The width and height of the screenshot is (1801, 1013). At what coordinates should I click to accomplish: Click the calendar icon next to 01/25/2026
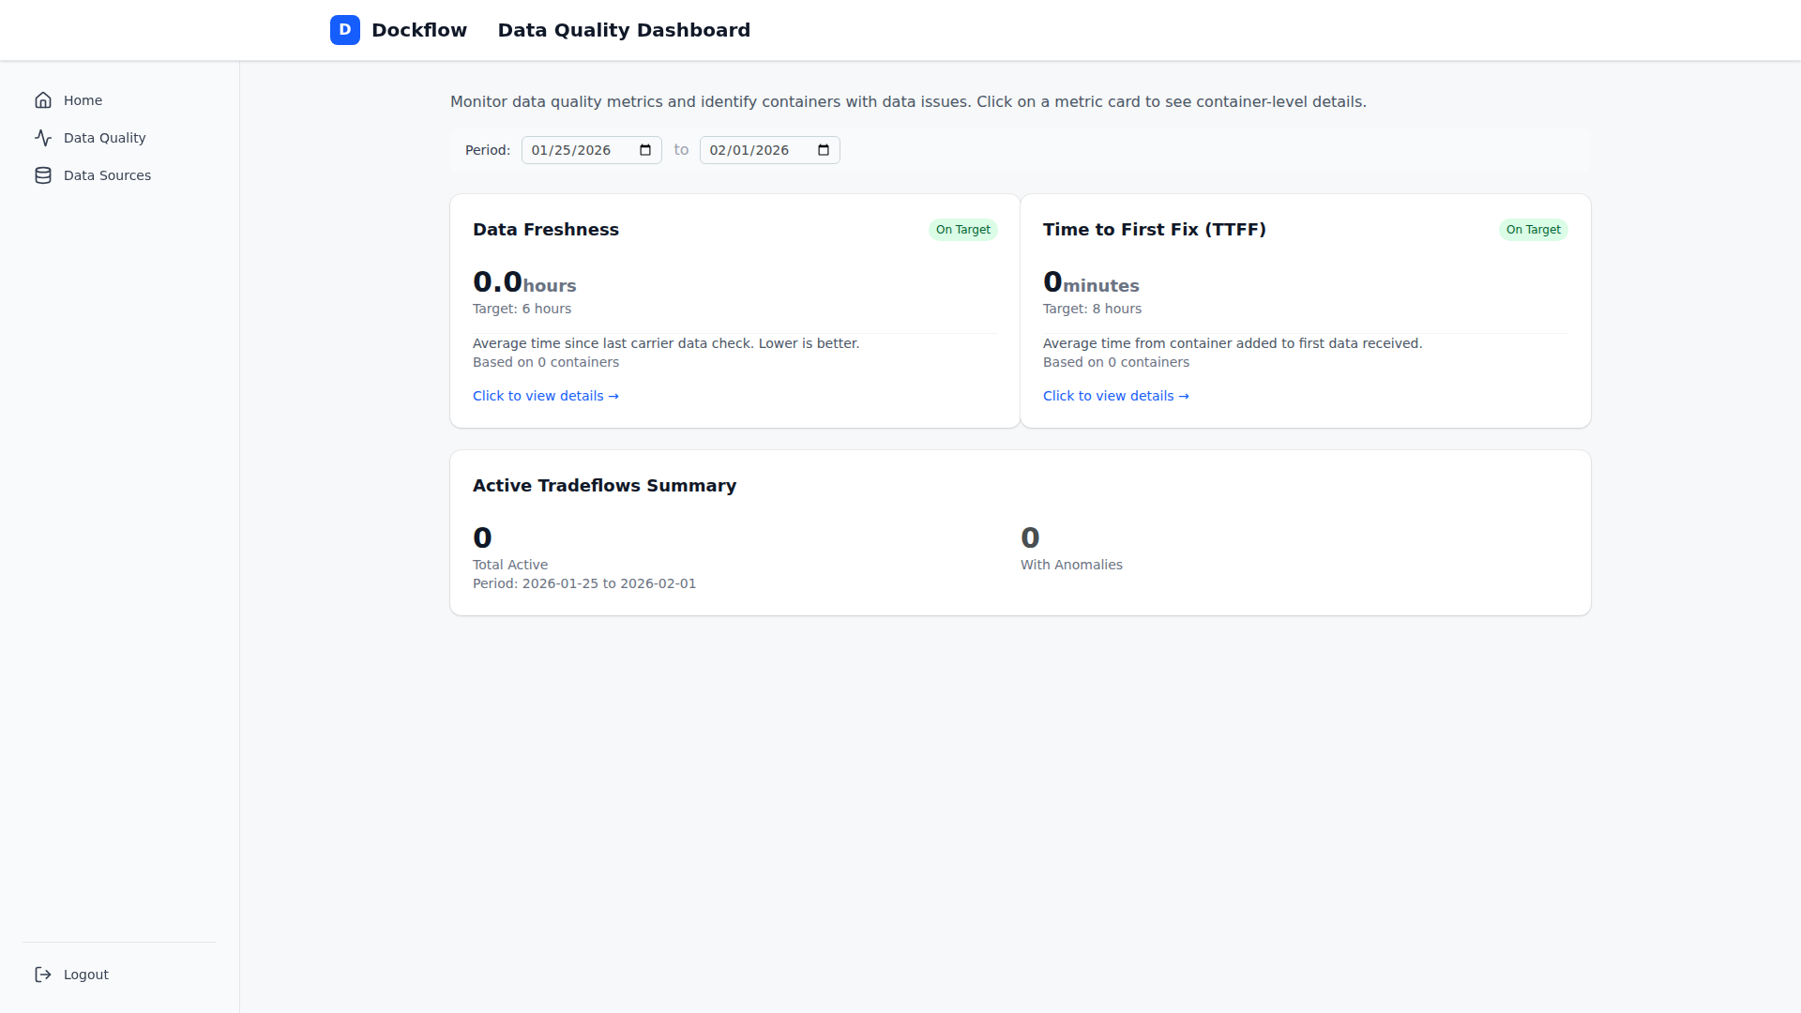[x=643, y=149]
